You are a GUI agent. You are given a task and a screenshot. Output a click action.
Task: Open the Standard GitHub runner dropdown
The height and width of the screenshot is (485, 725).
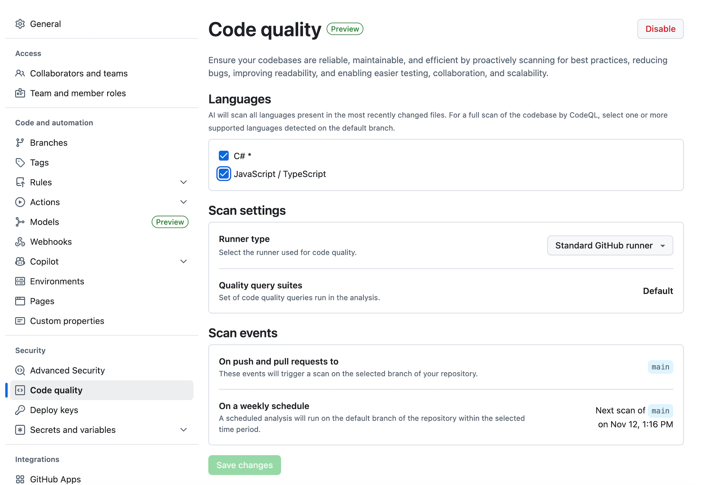click(609, 245)
